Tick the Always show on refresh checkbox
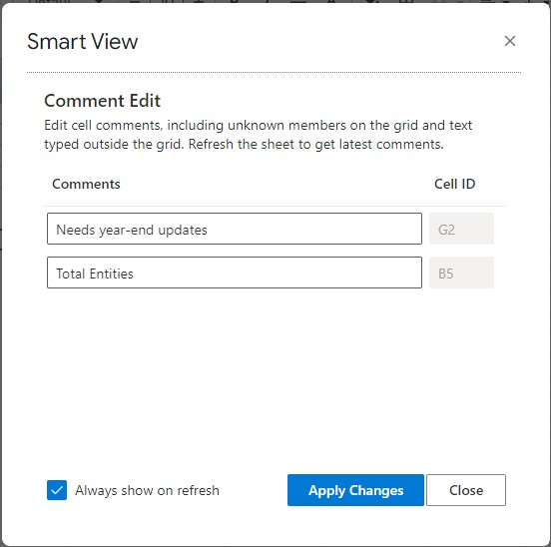The image size is (551, 547). coord(57,490)
